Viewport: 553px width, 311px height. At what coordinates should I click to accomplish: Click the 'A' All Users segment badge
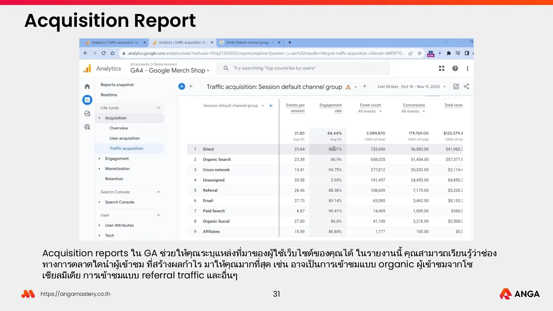182,87
